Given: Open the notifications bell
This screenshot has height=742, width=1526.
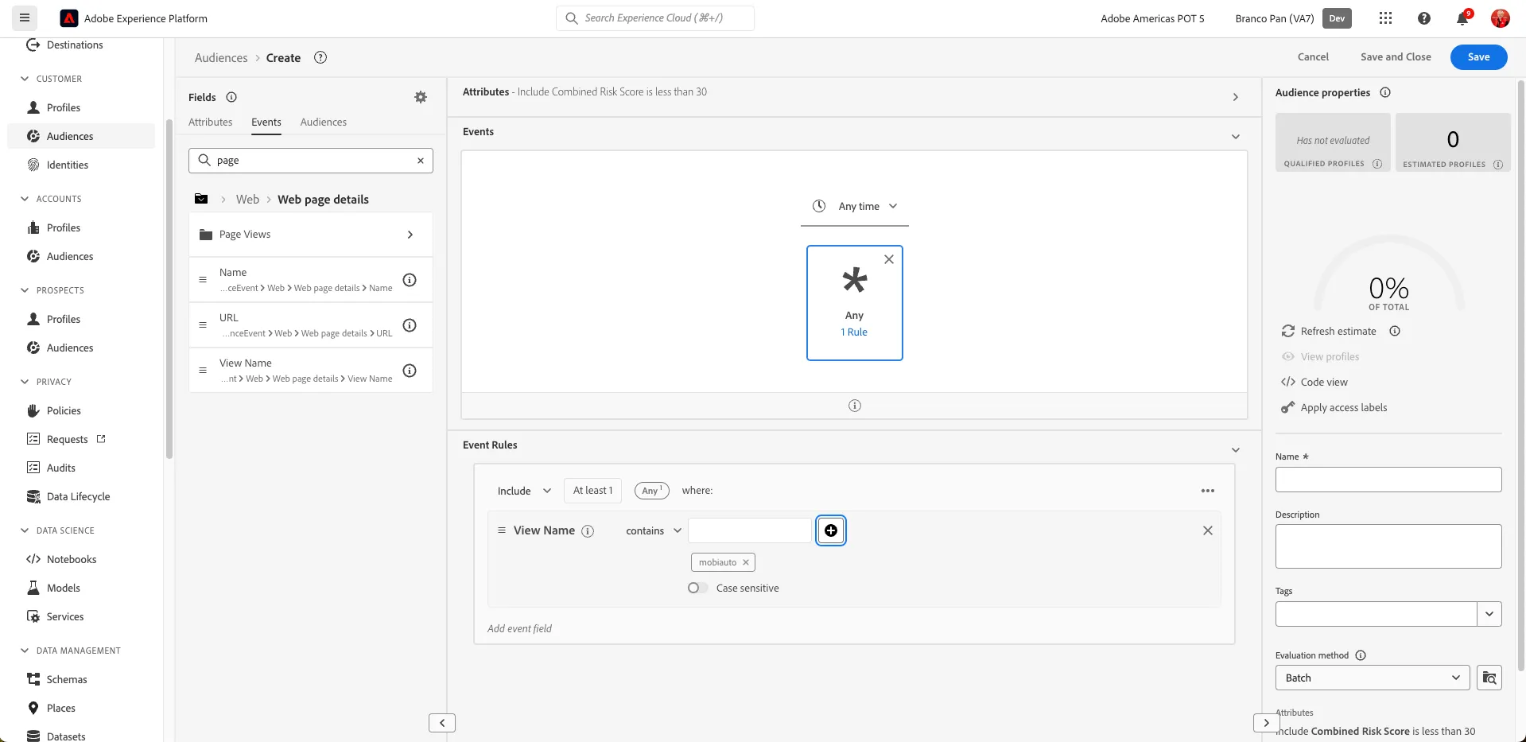Looking at the screenshot, I should point(1462,18).
